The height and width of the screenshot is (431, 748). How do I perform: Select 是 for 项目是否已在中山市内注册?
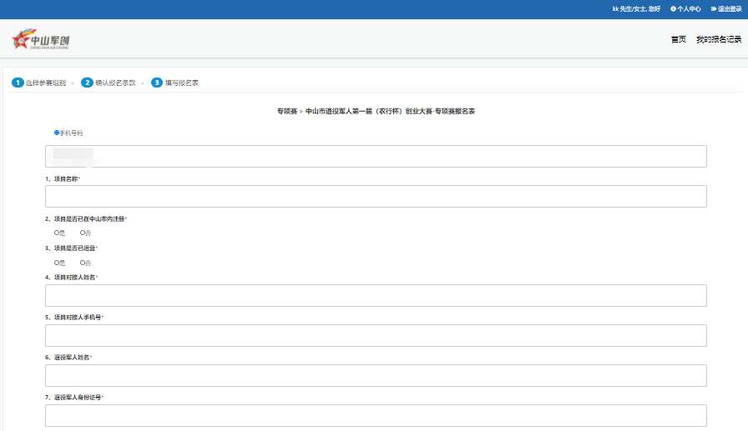57,233
